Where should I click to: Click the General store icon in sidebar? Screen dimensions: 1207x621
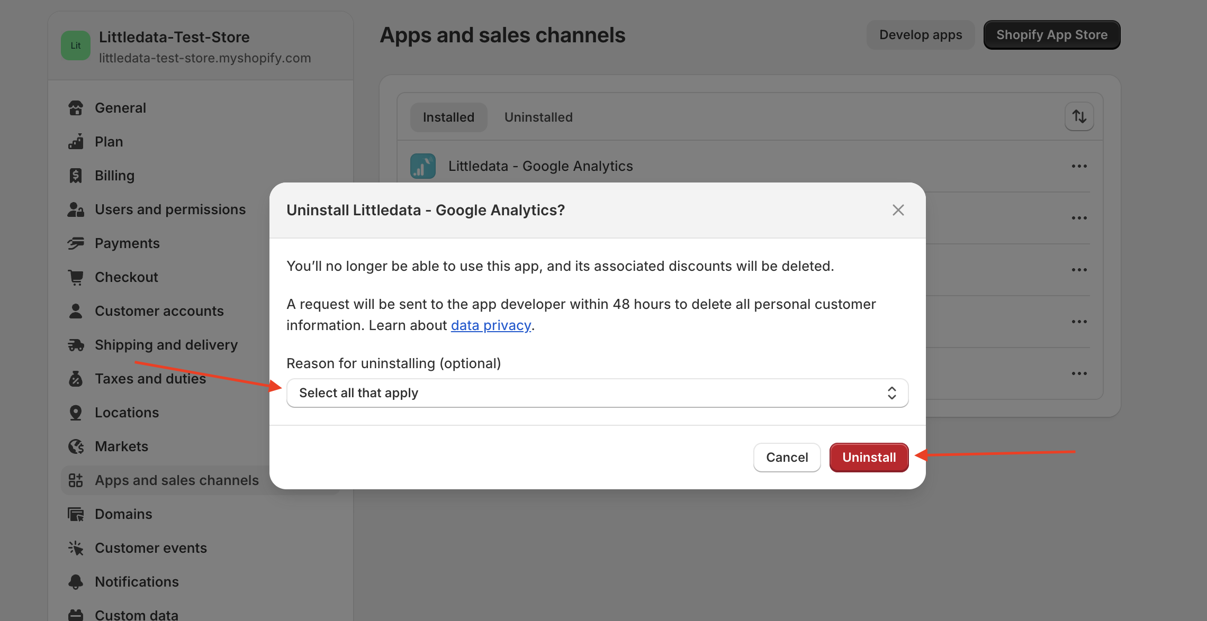pyautogui.click(x=76, y=108)
